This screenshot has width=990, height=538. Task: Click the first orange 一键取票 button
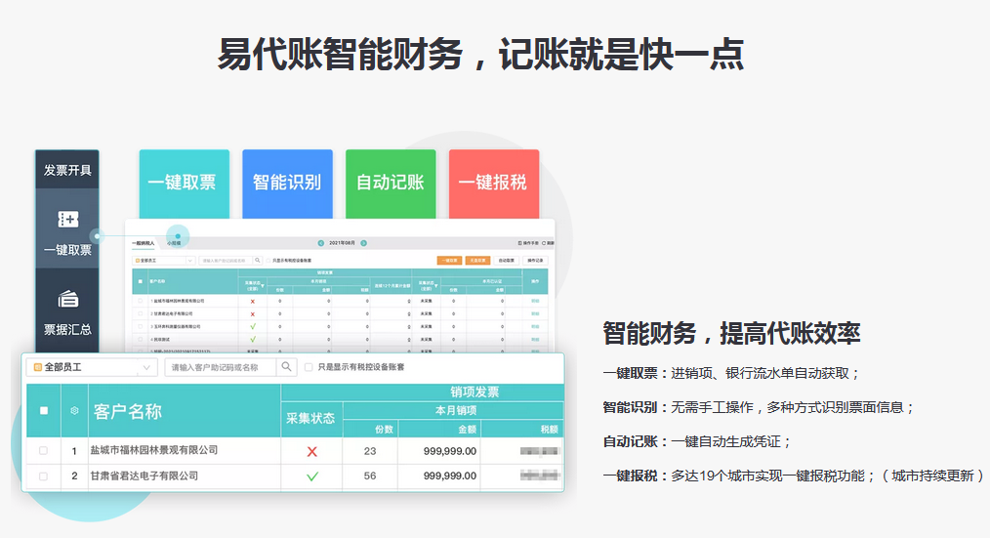pyautogui.click(x=449, y=260)
